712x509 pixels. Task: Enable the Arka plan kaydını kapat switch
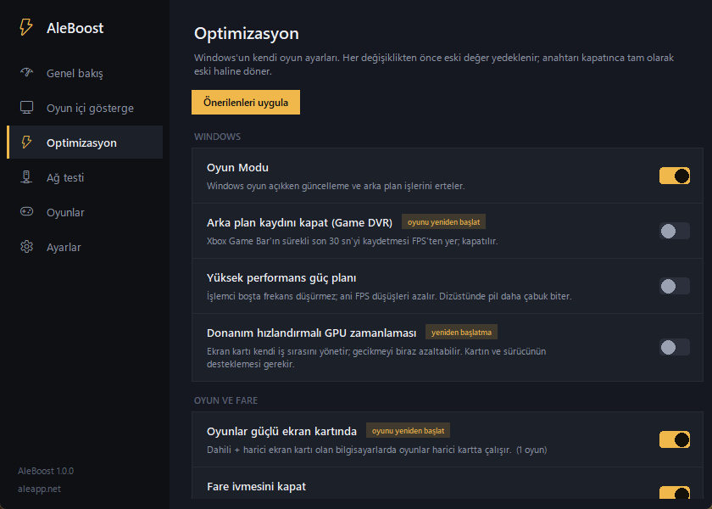tap(675, 231)
